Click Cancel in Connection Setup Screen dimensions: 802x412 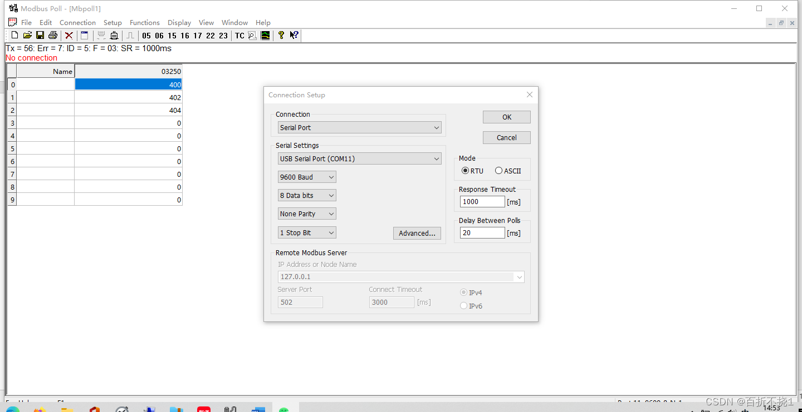click(507, 137)
